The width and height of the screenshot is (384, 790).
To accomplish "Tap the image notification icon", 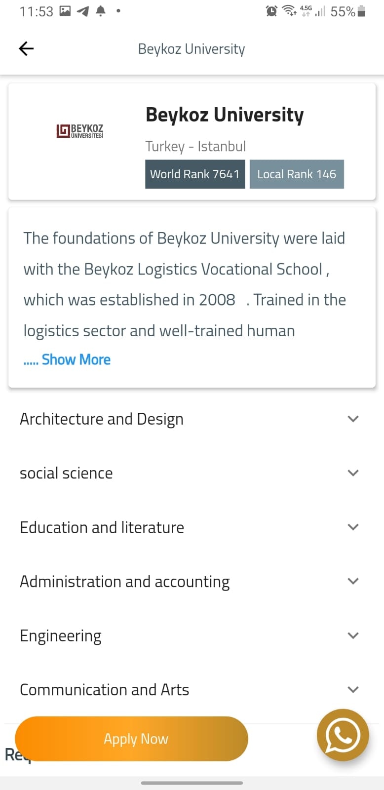I will click(65, 11).
